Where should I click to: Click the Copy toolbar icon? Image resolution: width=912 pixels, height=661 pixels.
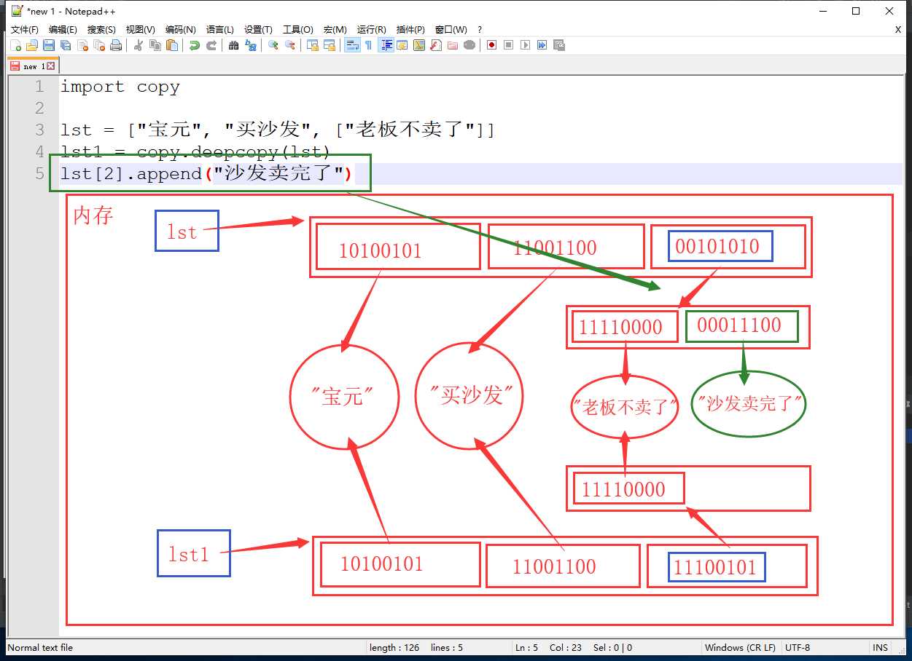coord(155,45)
